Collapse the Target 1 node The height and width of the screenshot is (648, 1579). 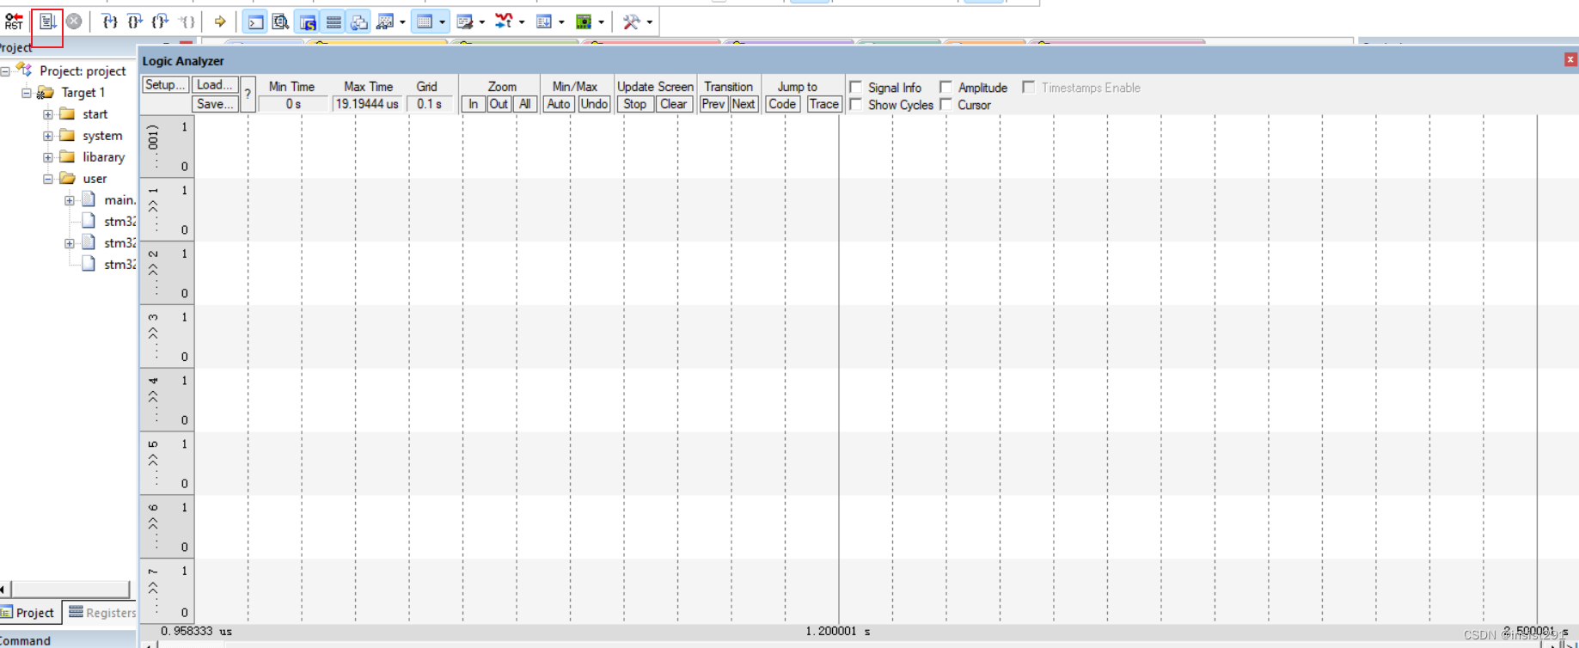tap(27, 93)
